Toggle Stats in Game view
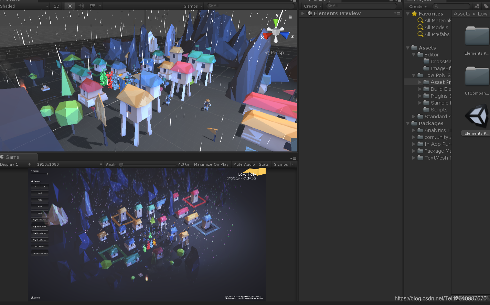 click(x=264, y=164)
